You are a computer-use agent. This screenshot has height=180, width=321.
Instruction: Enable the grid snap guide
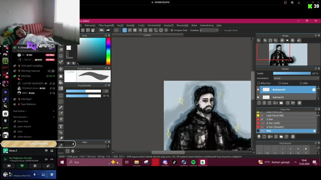pyautogui.click(x=135, y=30)
